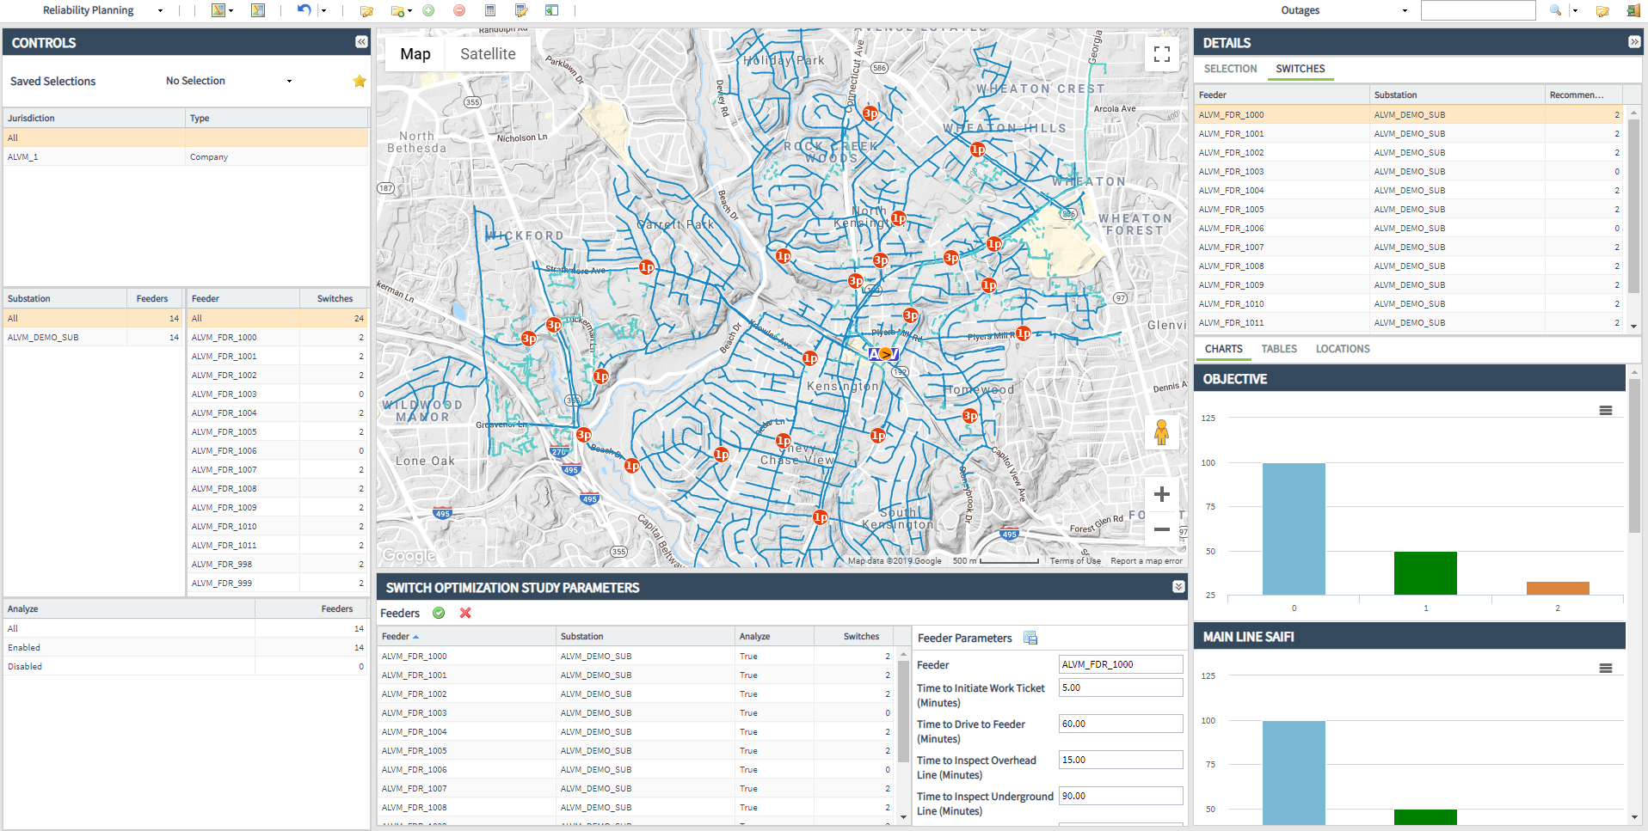This screenshot has height=831, width=1648.
Task: Click the top-right edit folder icon
Action: [x=1602, y=10]
